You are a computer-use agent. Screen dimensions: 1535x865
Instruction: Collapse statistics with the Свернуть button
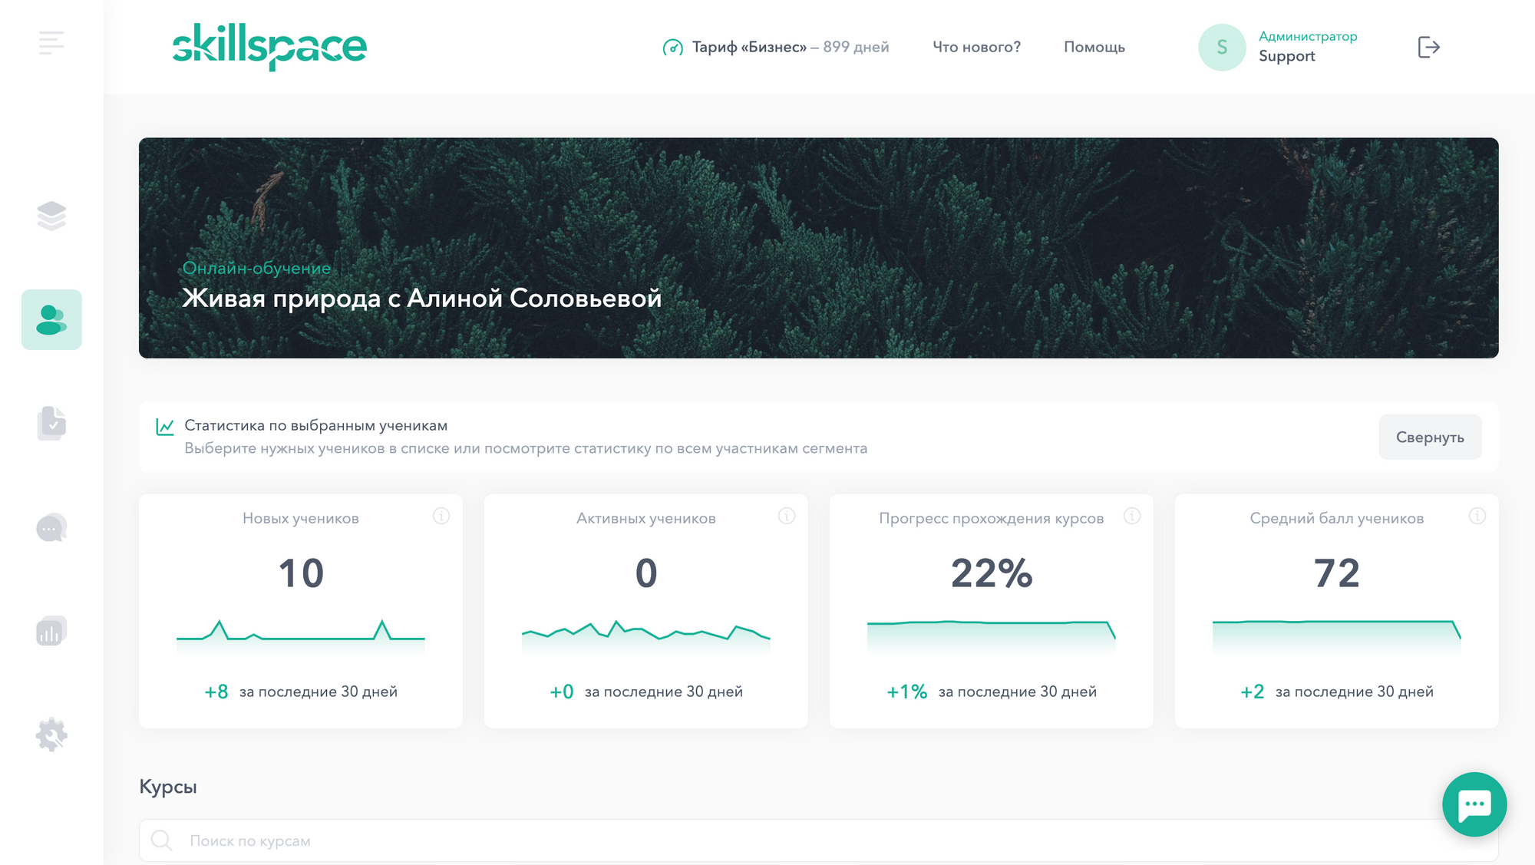[x=1429, y=437]
